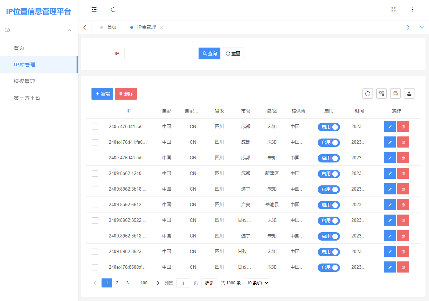
Task: Enter fullscreen mode using the expand icon
Action: tap(393, 10)
